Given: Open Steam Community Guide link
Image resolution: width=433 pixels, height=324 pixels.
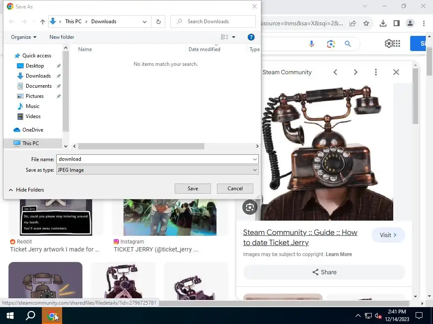Looking at the screenshot, I should pyautogui.click(x=300, y=238).
